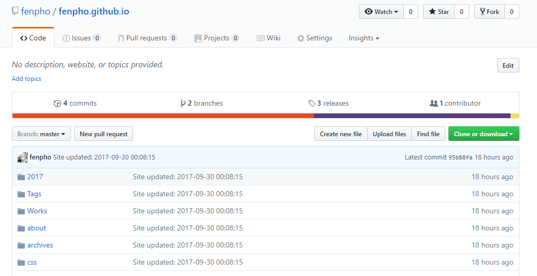Viewport: 537px width, 276px height.
Task: Open the Works folder
Action: click(x=37, y=211)
